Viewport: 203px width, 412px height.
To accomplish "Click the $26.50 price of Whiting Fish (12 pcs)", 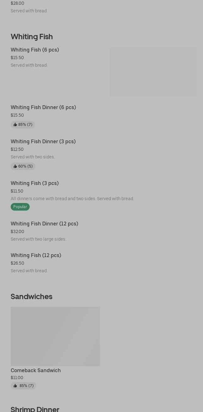I will (17, 263).
